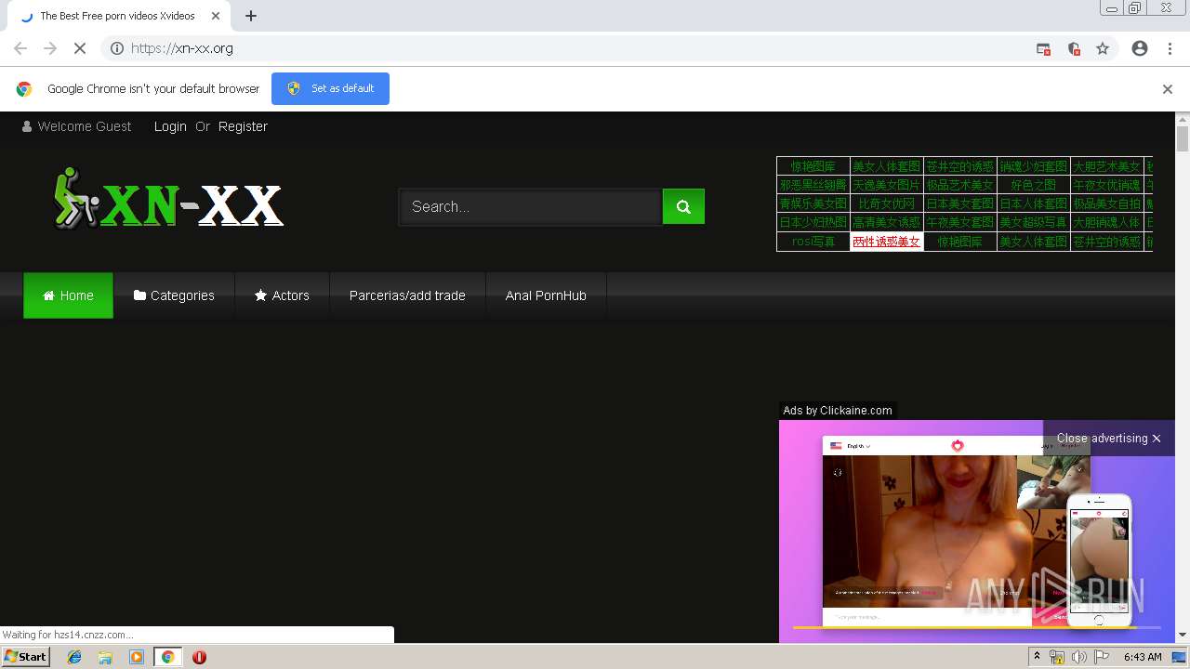The width and height of the screenshot is (1190, 669).
Task: Open the Chrome three-dot menu
Action: coord(1170,48)
